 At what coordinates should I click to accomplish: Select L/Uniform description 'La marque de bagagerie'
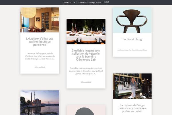click(40, 56)
